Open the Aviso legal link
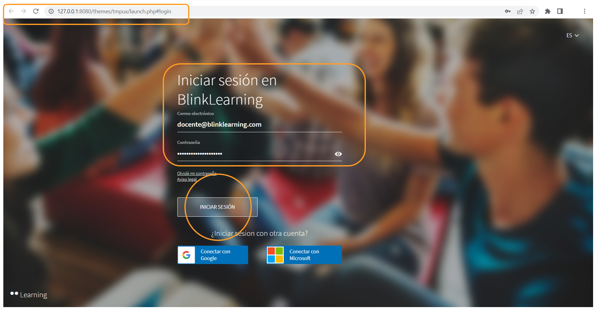The width and height of the screenshot is (596, 310). [x=187, y=179]
